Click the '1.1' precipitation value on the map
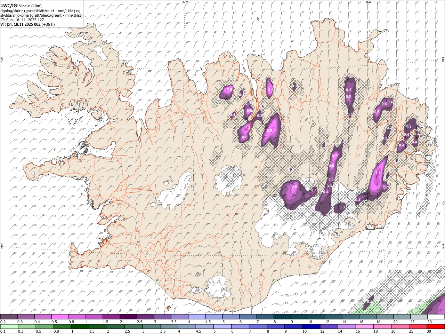445x334 pixels. (378, 173)
